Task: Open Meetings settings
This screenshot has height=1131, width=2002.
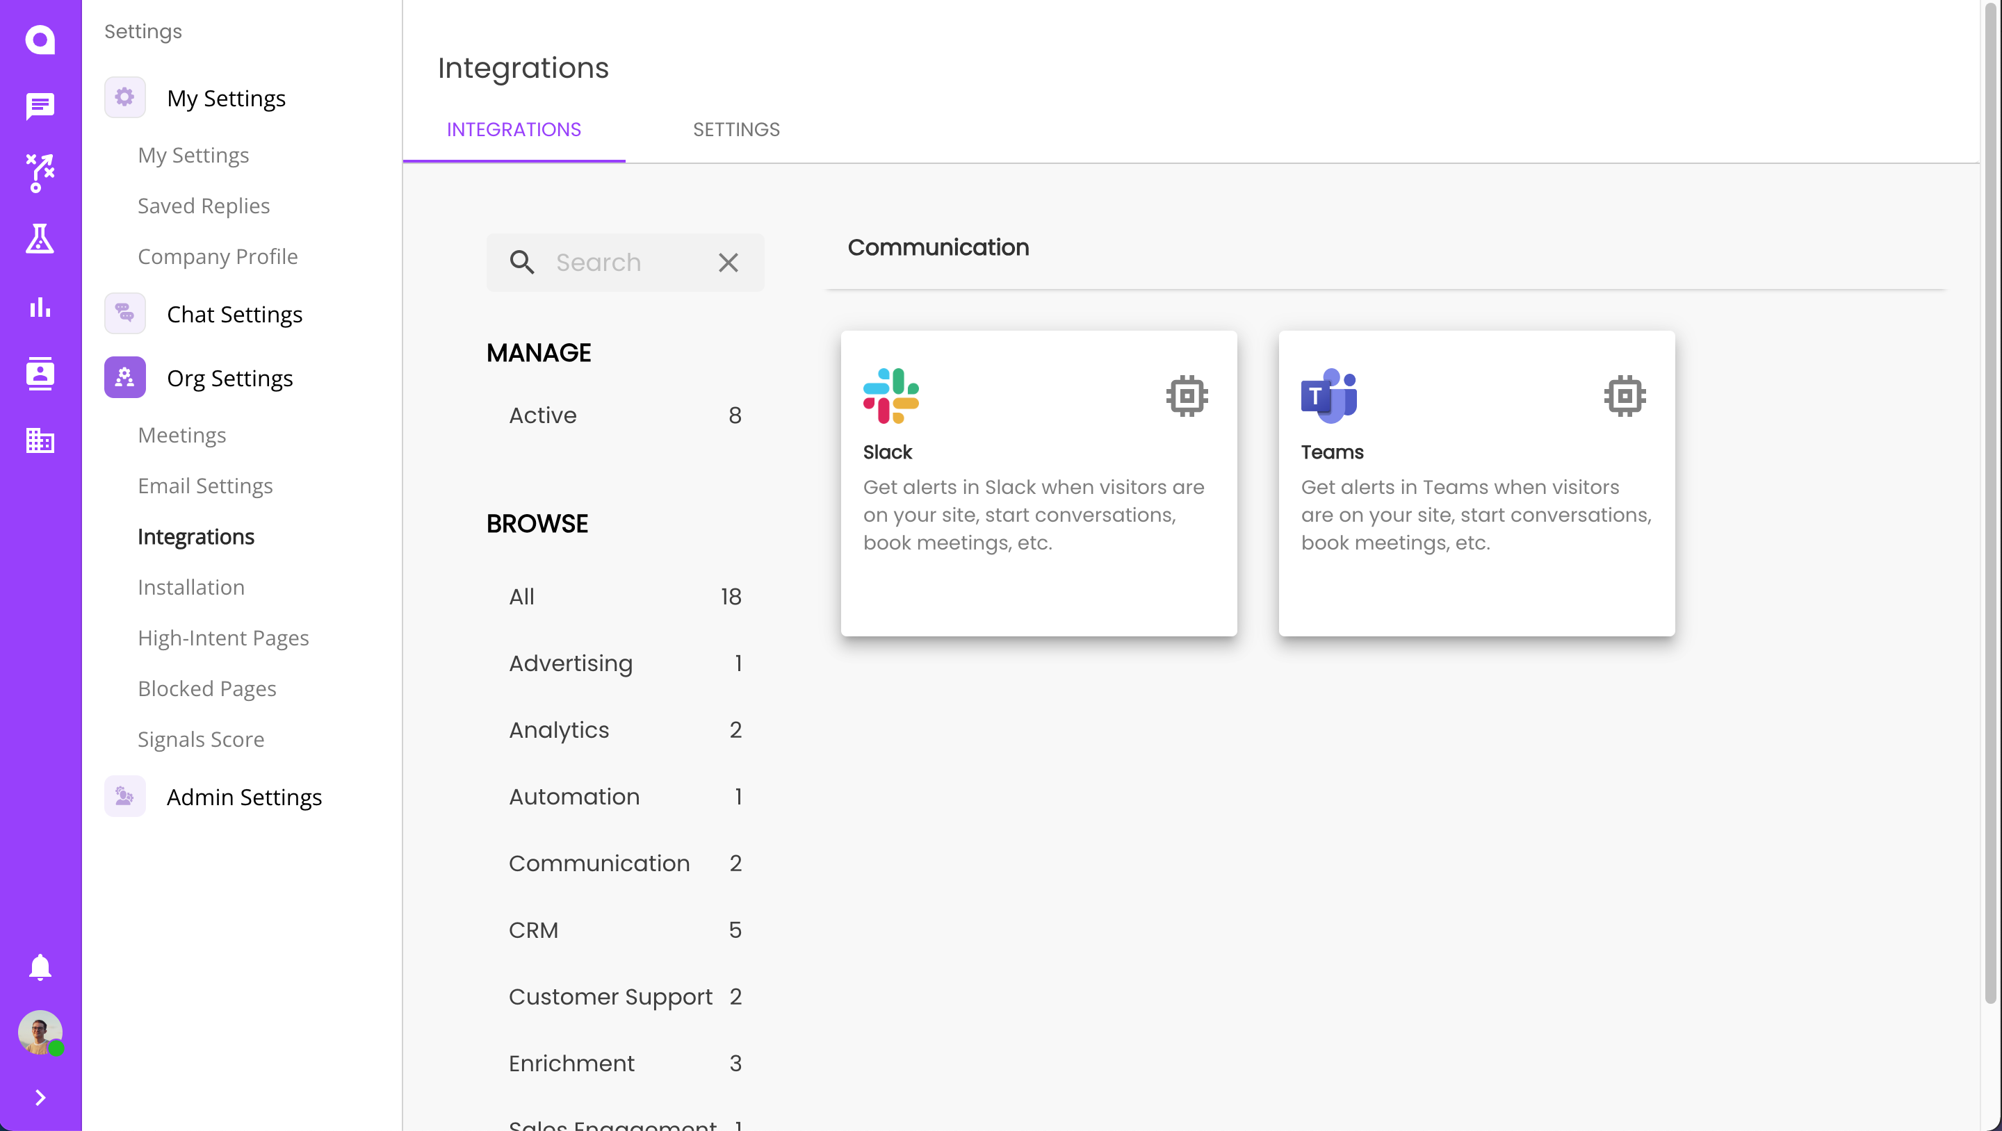Action: click(182, 435)
